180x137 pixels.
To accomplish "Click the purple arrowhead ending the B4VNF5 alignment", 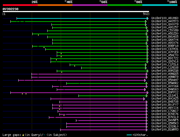I will click(147, 121).
